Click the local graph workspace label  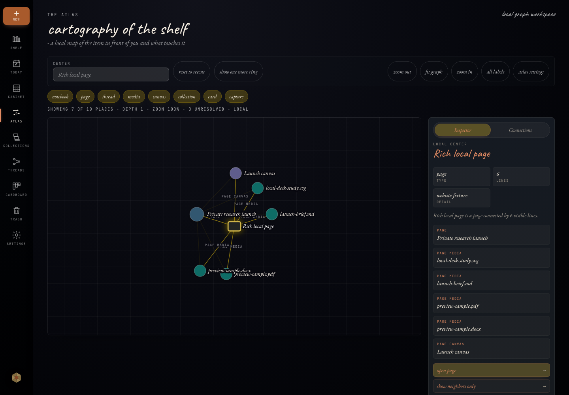[529, 14]
